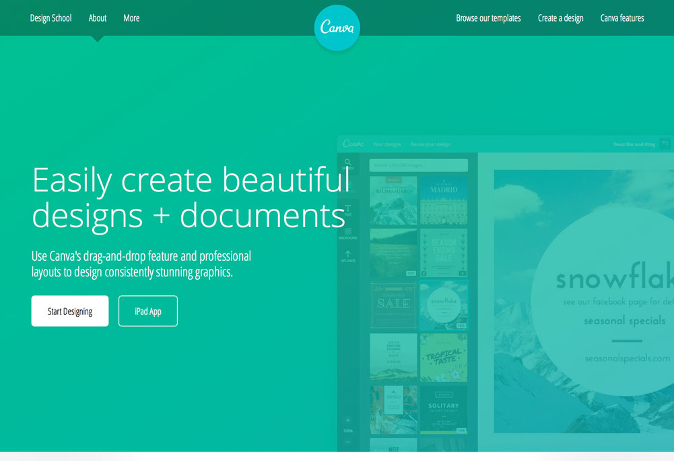Pick the Mixed template thumbnail

393,410
